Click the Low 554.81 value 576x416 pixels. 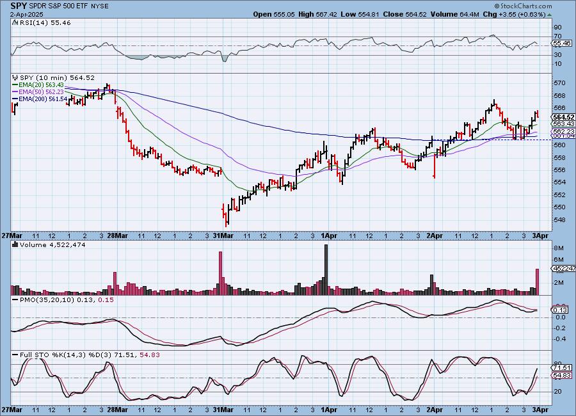360,14
